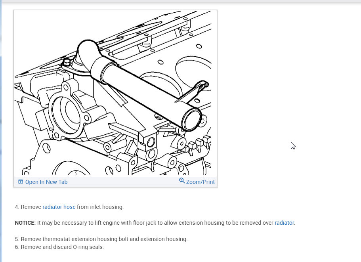Click the words 'from inlet housing'
The image size is (361, 262).
pos(100,207)
